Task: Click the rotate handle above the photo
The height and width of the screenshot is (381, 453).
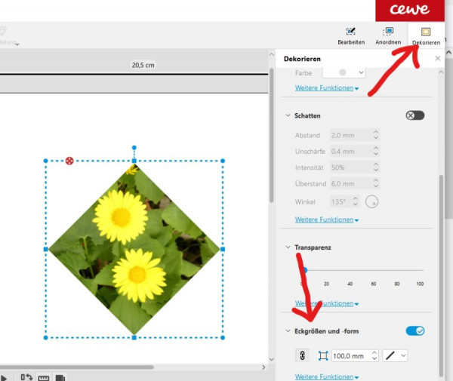Action: pyautogui.click(x=134, y=147)
